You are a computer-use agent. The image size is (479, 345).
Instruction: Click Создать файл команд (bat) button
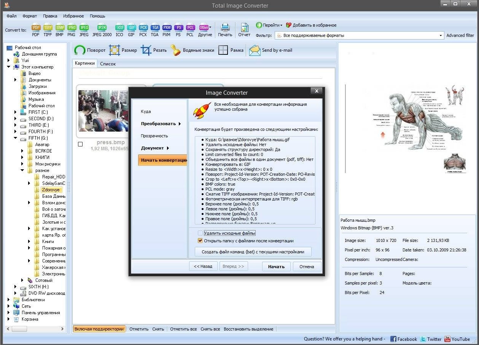point(253,252)
